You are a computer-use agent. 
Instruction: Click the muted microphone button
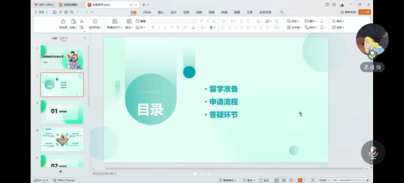pyautogui.click(x=374, y=153)
